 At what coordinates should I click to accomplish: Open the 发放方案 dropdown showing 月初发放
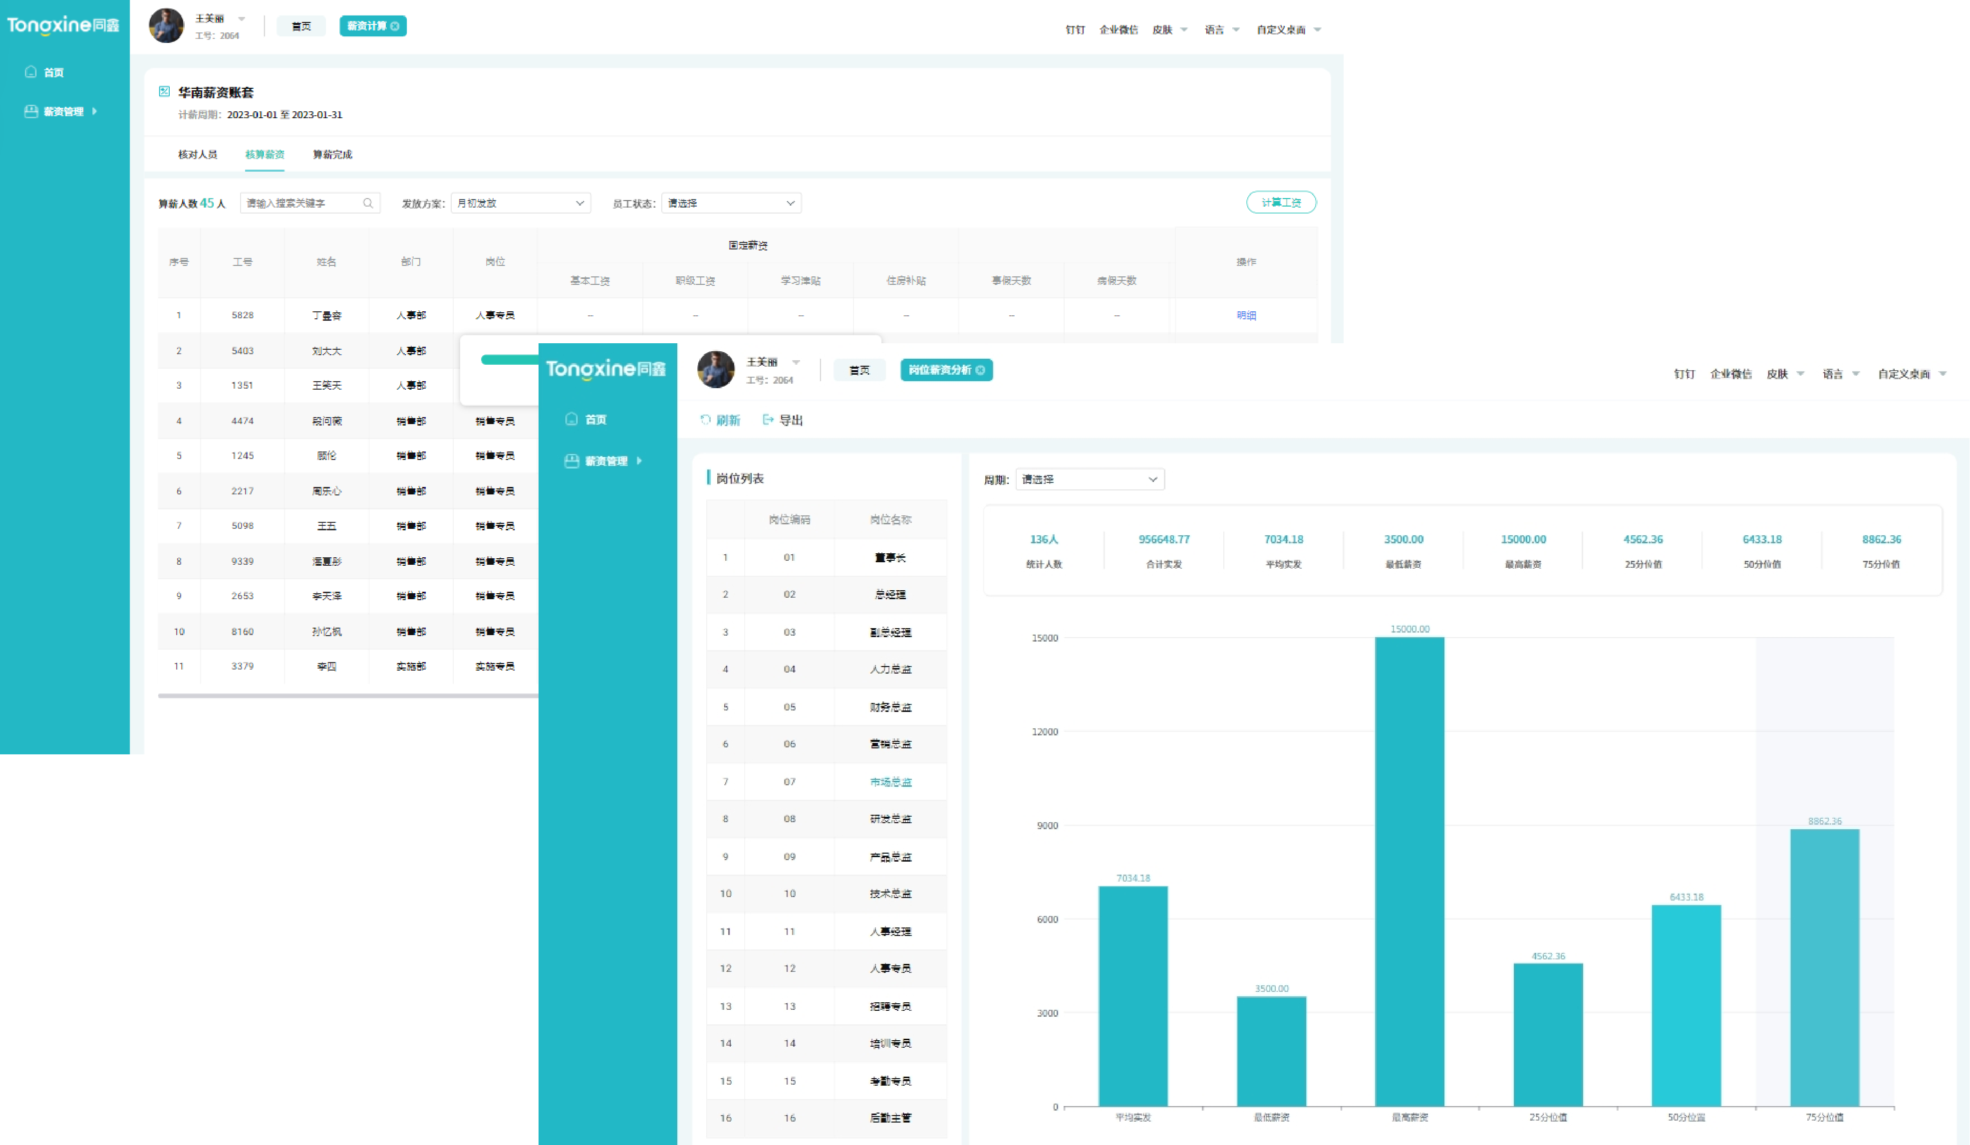tap(521, 203)
